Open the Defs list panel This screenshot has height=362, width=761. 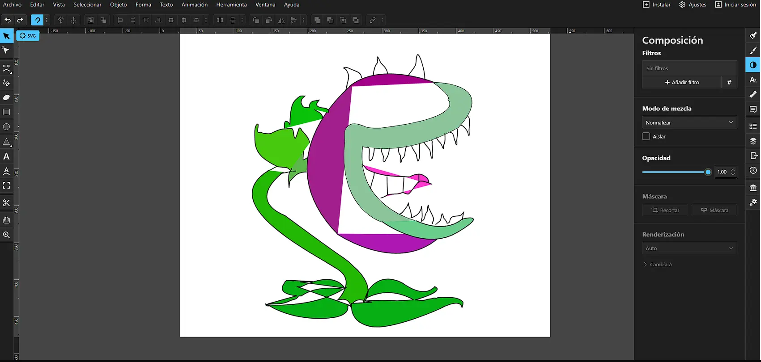tap(753, 126)
